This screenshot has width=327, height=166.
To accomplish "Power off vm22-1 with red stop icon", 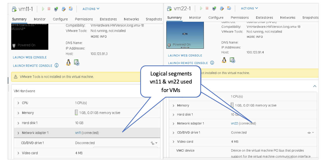I will click(x=207, y=8).
